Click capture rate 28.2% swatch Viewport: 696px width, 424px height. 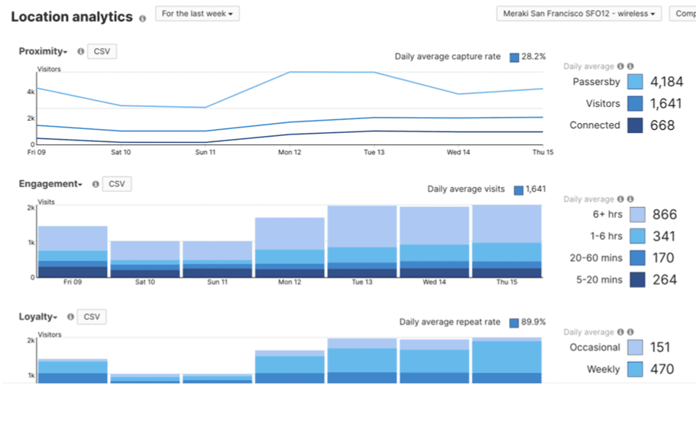coord(514,57)
